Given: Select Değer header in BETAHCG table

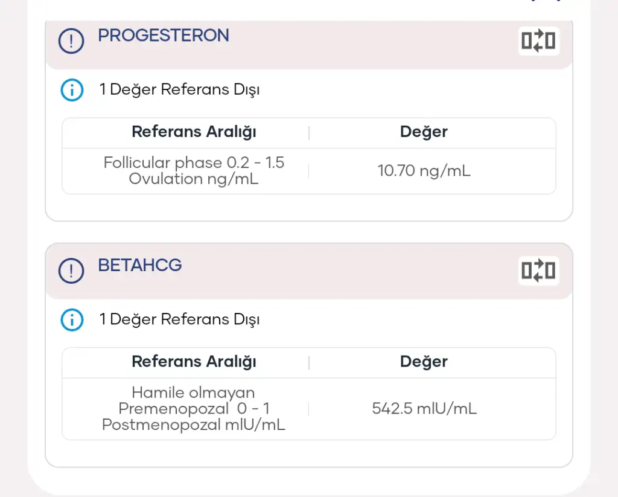Looking at the screenshot, I should pos(424,362).
